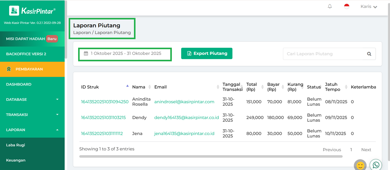Open the date range picker field

(125, 54)
